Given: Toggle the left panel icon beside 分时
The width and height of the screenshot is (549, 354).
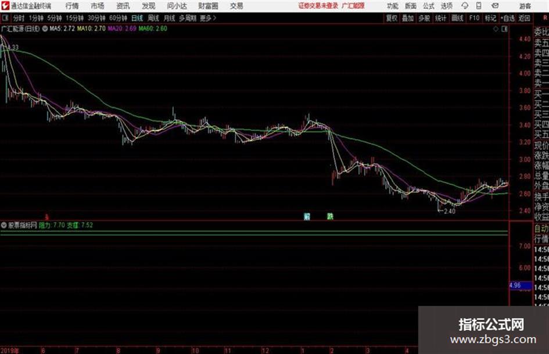Looking at the screenshot, I should 5,18.
